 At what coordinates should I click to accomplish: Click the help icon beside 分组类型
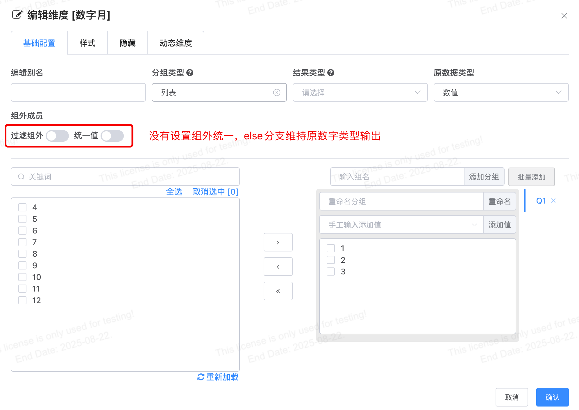tap(190, 73)
